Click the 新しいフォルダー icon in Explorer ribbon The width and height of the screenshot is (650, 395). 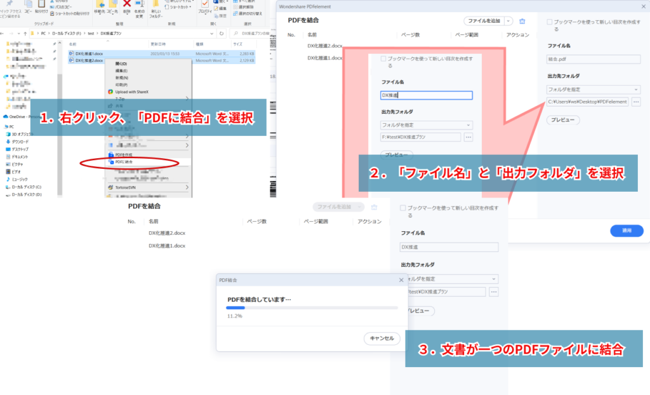point(156,4)
